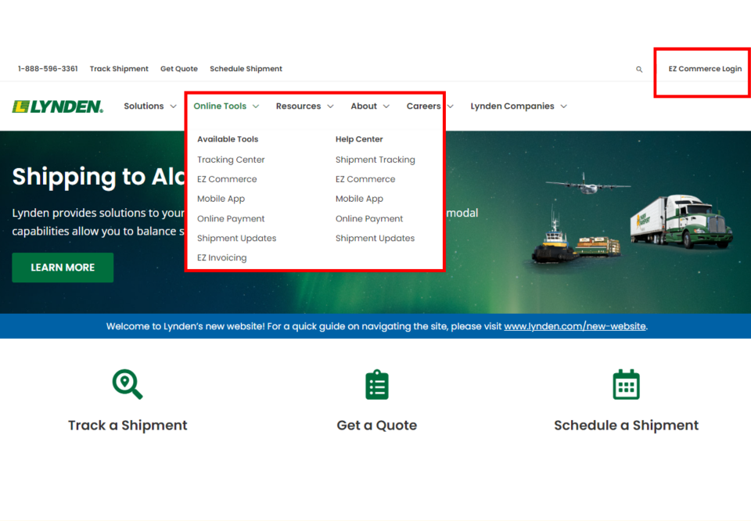Screen dimensions: 751x521
Task: Expand the Lynden Companies chevron
Action: (564, 106)
